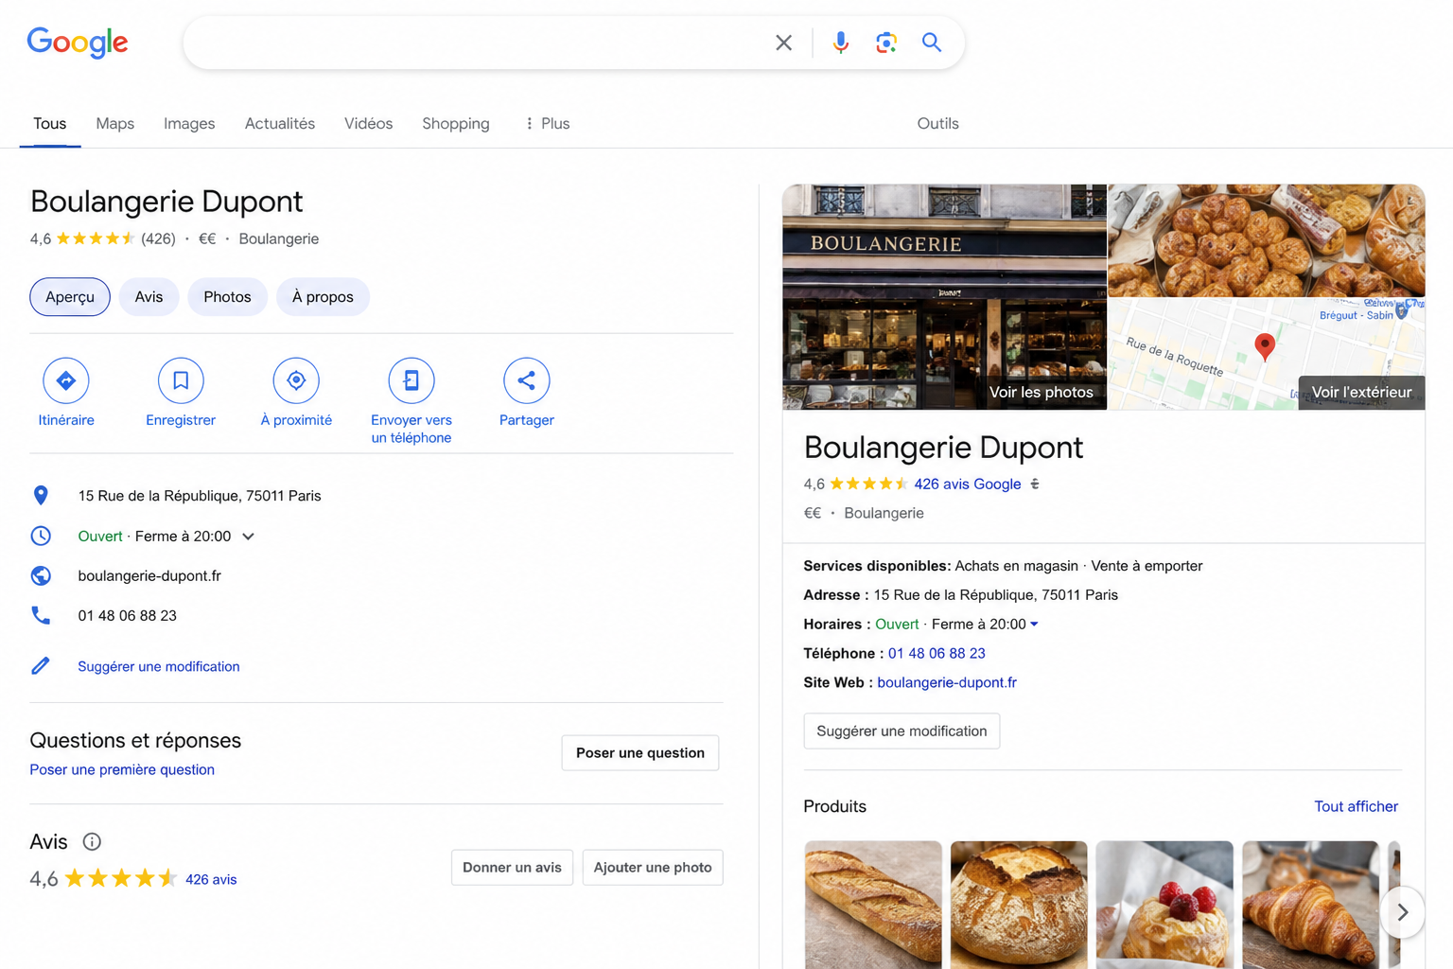Click the À proximité nearby icon
Screen dimensions: 1453x969
(296, 380)
